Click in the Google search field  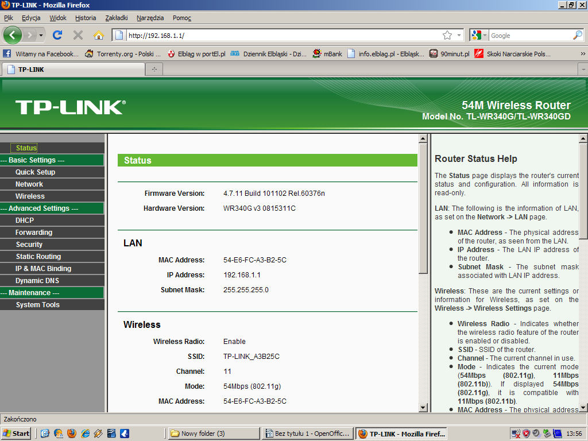point(531,35)
